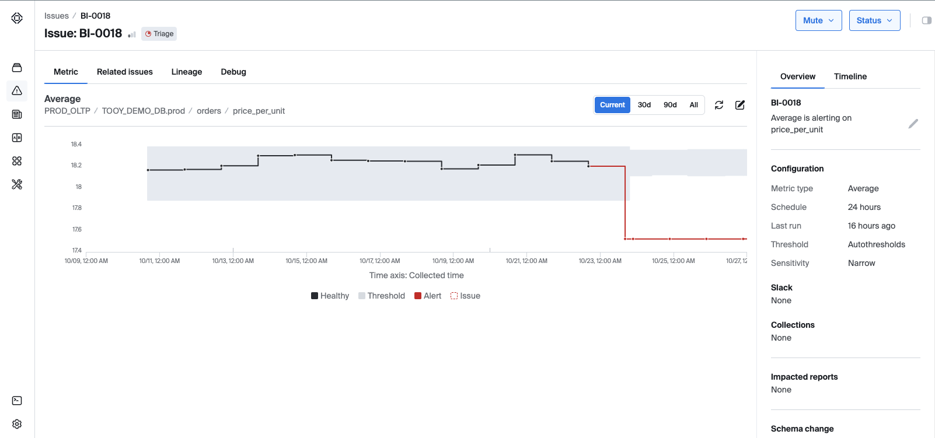
Task: Open the terminal console icon in sidebar
Action: point(17,401)
